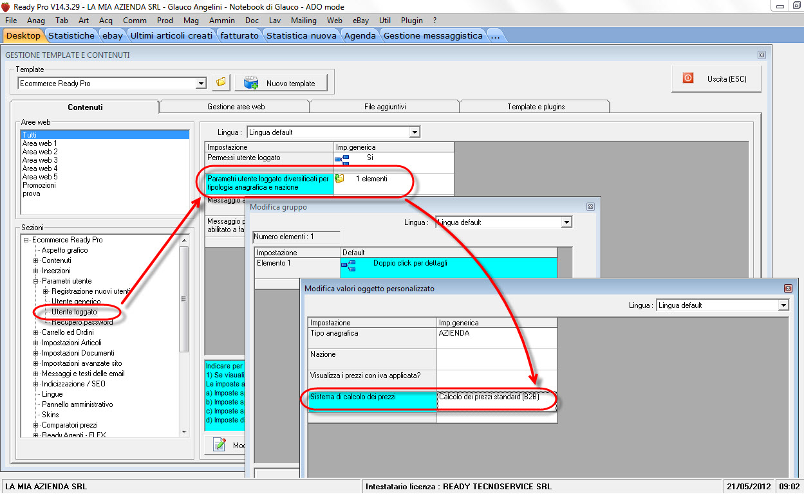Click Calcolo dei prezzi standard (B2B) field
The image size is (804, 497).
[x=497, y=401]
